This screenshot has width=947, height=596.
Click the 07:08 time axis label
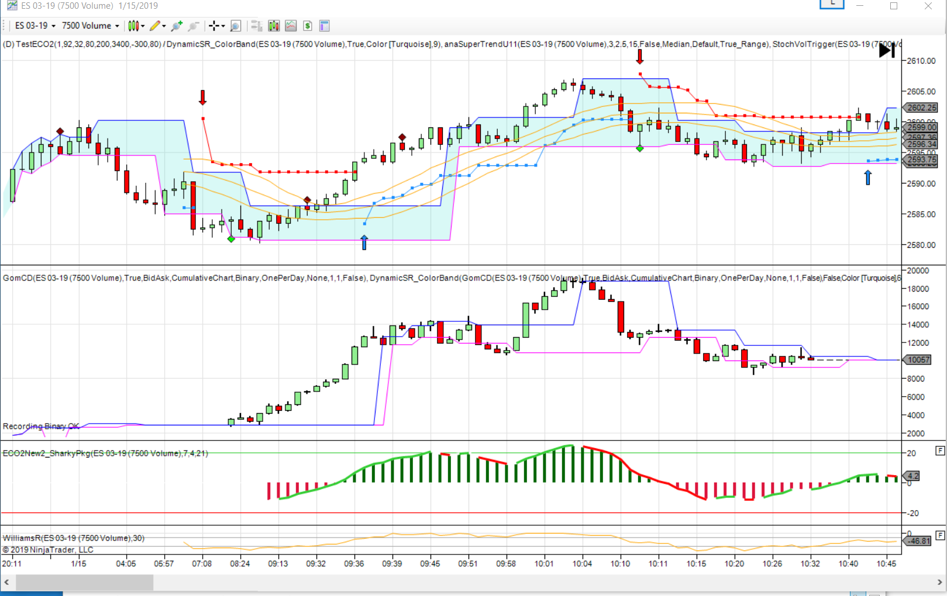(202, 564)
